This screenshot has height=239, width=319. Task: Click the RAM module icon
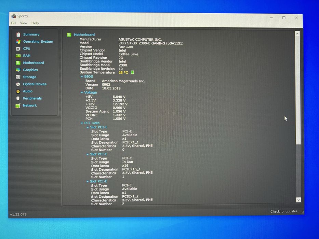click(18, 56)
